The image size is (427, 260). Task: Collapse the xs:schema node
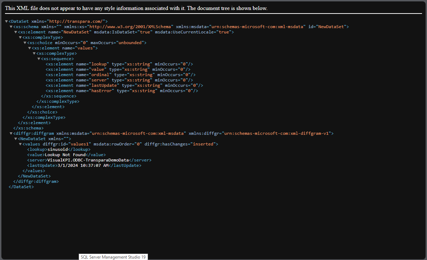click(x=11, y=27)
